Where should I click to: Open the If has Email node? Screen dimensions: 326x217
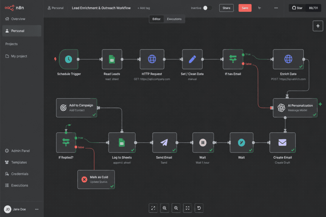[233, 59]
